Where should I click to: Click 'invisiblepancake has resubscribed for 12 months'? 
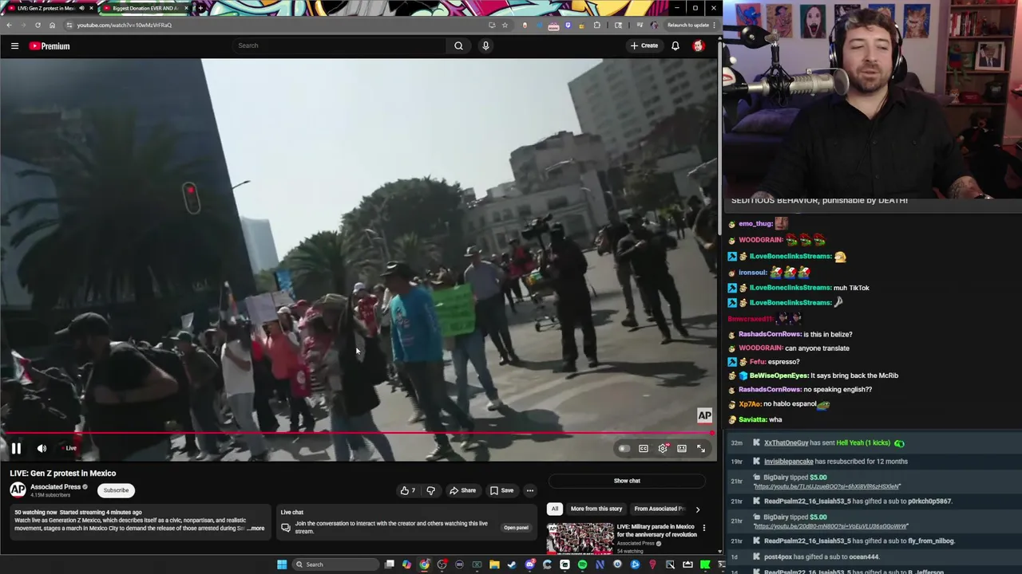click(x=836, y=462)
